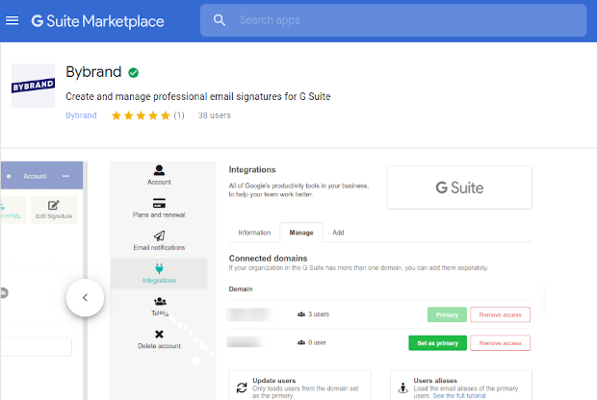
Task: Open See the full tutorial link
Action: pyautogui.click(x=459, y=396)
